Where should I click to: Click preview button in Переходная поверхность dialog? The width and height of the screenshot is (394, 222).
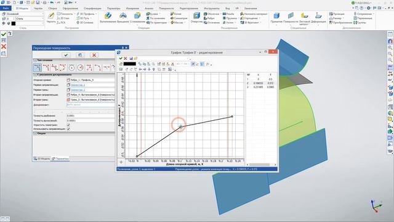(x=80, y=55)
